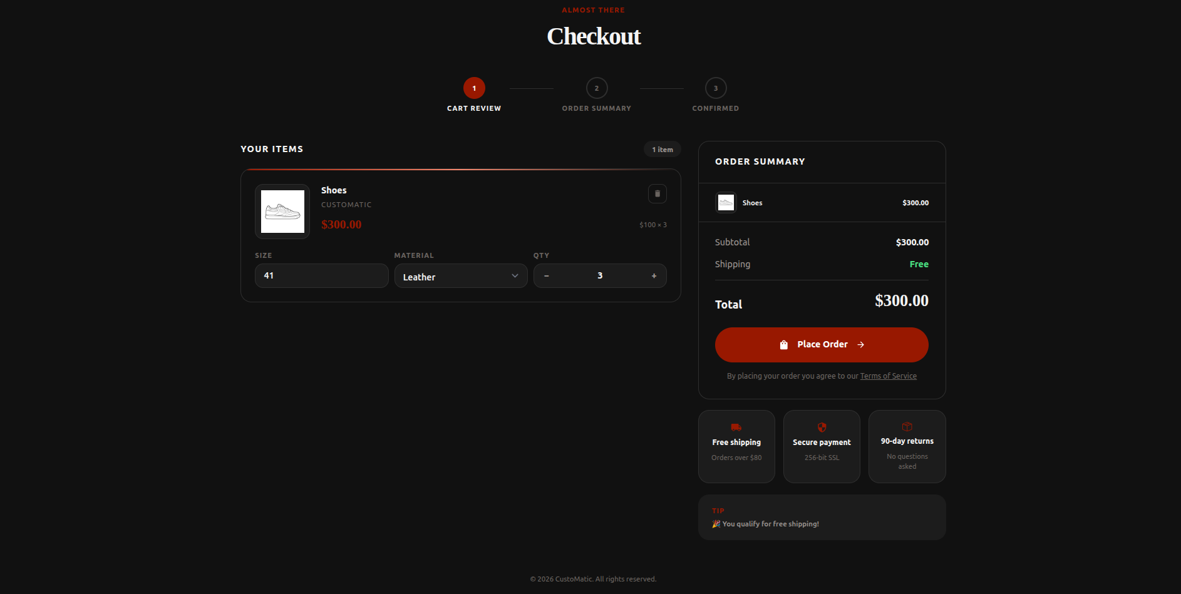Click the ORDER SUMMARY panel heading
Image resolution: width=1181 pixels, height=594 pixels.
[760, 161]
